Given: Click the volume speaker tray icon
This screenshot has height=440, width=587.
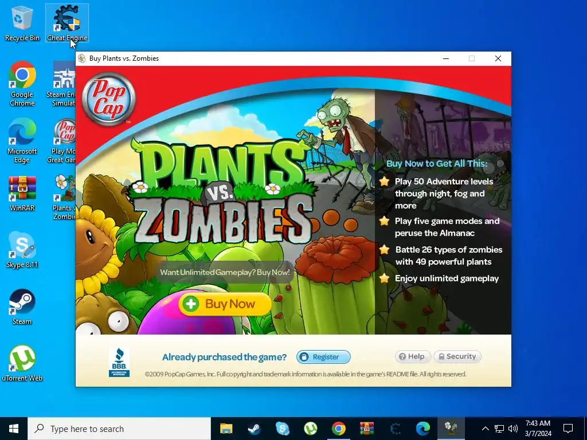Looking at the screenshot, I should point(513,429).
